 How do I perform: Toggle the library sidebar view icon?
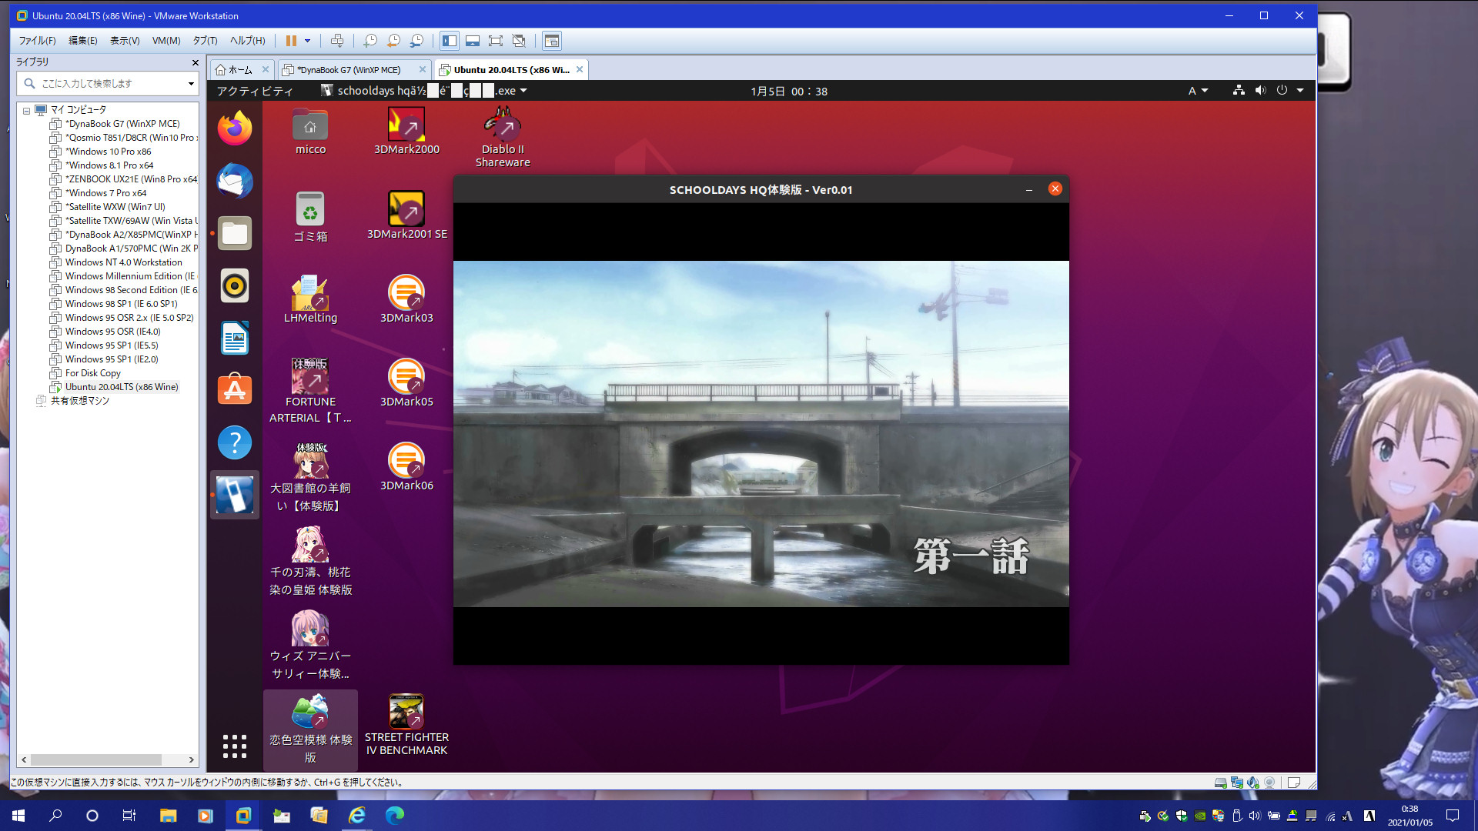click(x=450, y=41)
